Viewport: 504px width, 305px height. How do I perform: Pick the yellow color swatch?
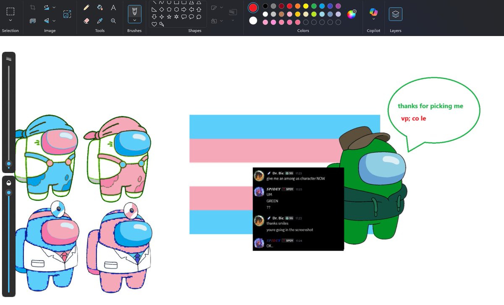(x=306, y=6)
